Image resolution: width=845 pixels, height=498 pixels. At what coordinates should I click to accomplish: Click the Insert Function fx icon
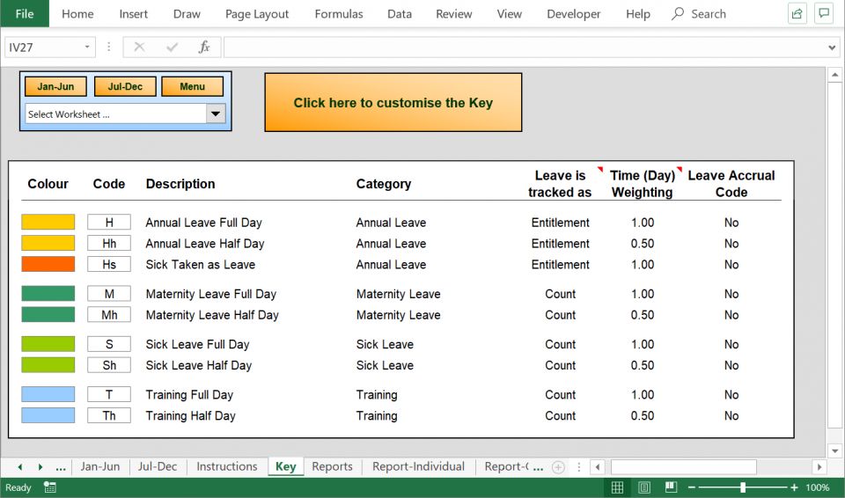tap(204, 48)
